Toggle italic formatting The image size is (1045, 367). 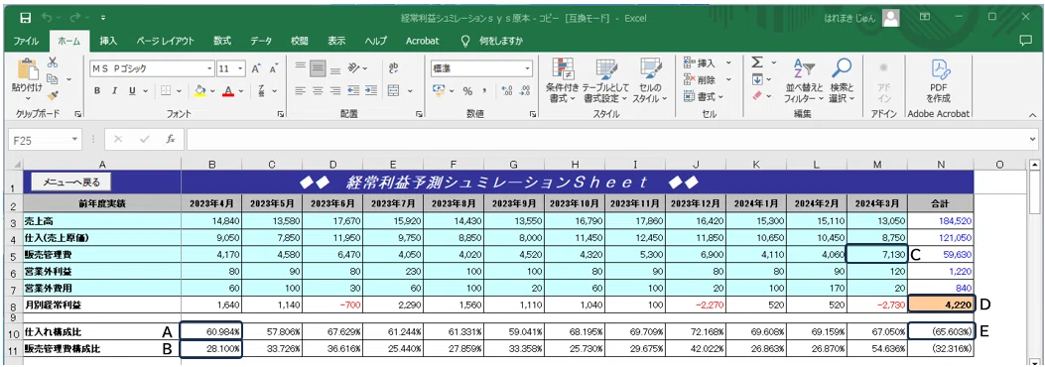(115, 90)
